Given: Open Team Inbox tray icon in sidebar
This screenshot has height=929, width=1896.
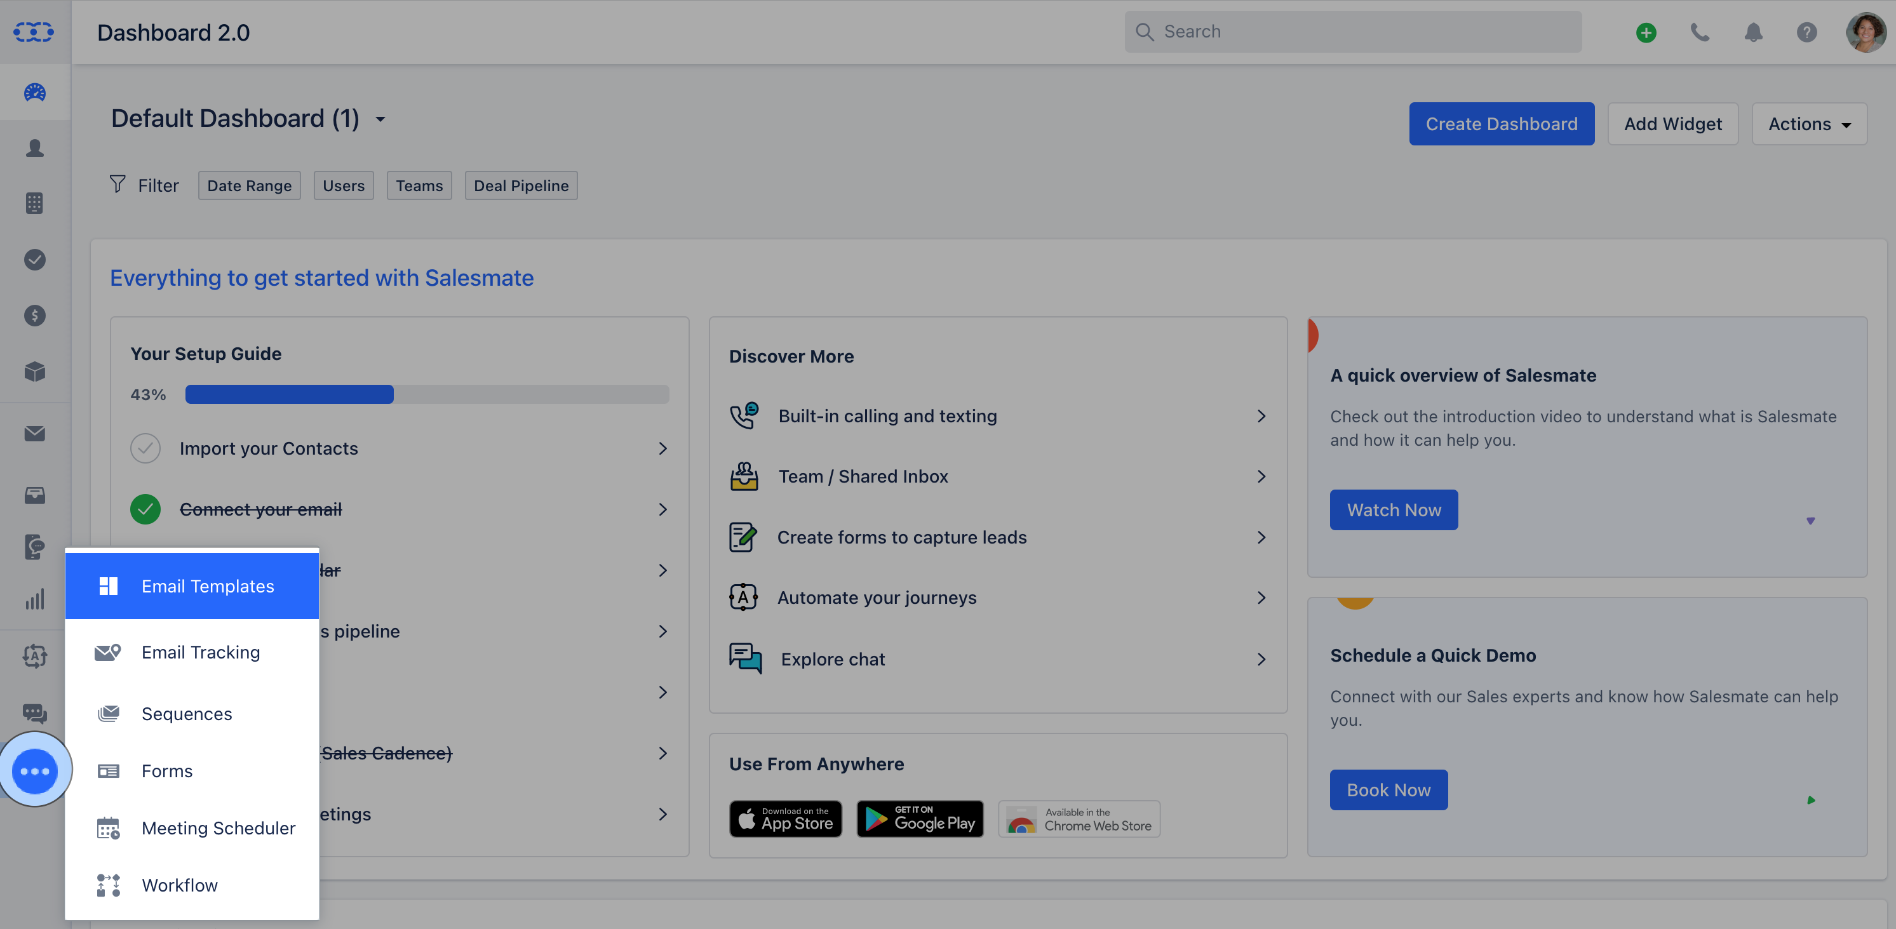Looking at the screenshot, I should (34, 495).
